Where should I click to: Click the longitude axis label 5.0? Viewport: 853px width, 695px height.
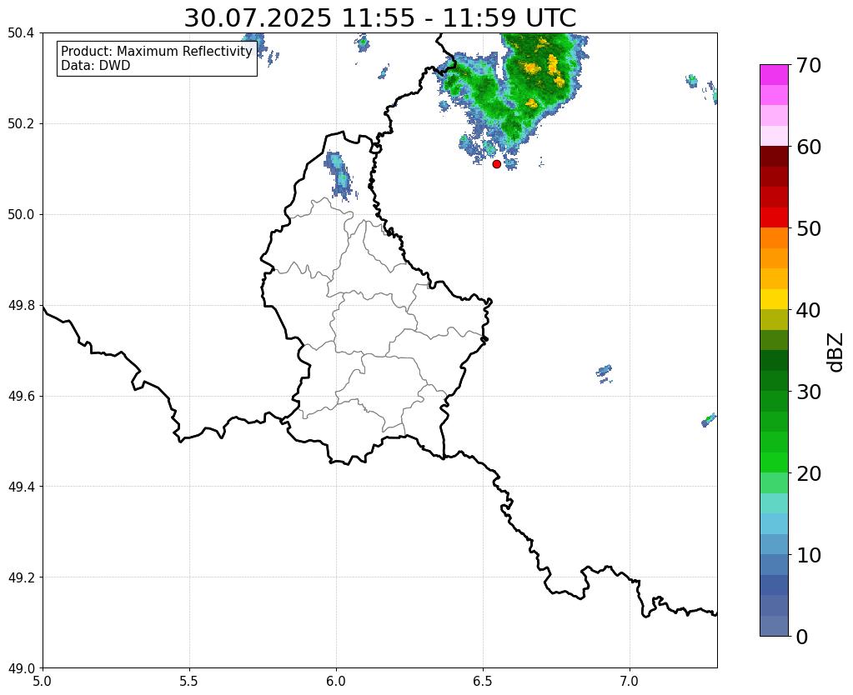[43, 681]
